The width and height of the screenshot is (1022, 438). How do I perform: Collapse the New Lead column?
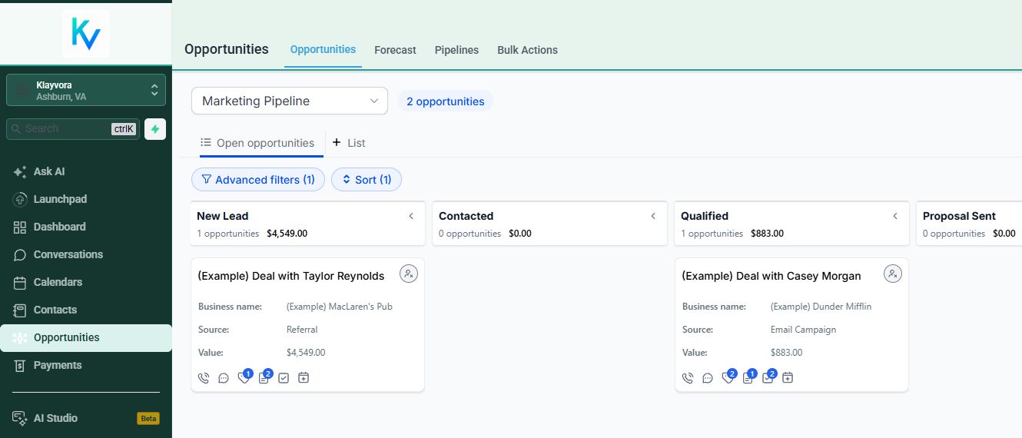pos(411,216)
